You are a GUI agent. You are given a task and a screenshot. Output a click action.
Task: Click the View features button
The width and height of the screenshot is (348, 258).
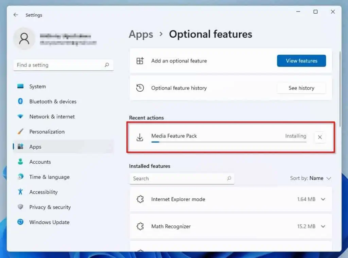pyautogui.click(x=301, y=61)
